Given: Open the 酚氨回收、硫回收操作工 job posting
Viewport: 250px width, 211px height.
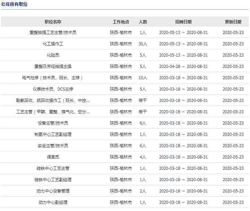Looking at the screenshot, I should click(53, 101).
